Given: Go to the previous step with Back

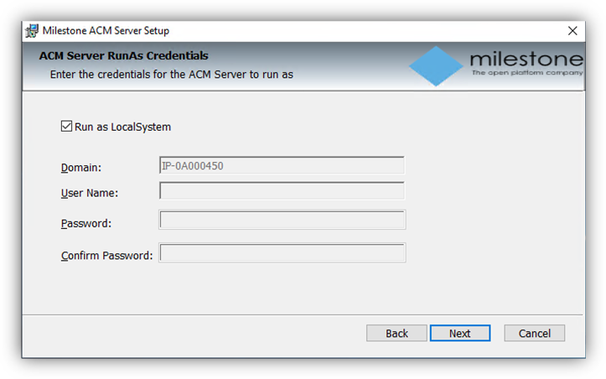Looking at the screenshot, I should click(396, 333).
